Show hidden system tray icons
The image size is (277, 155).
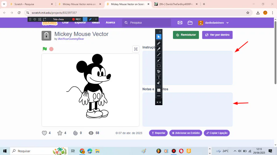tap(235, 151)
